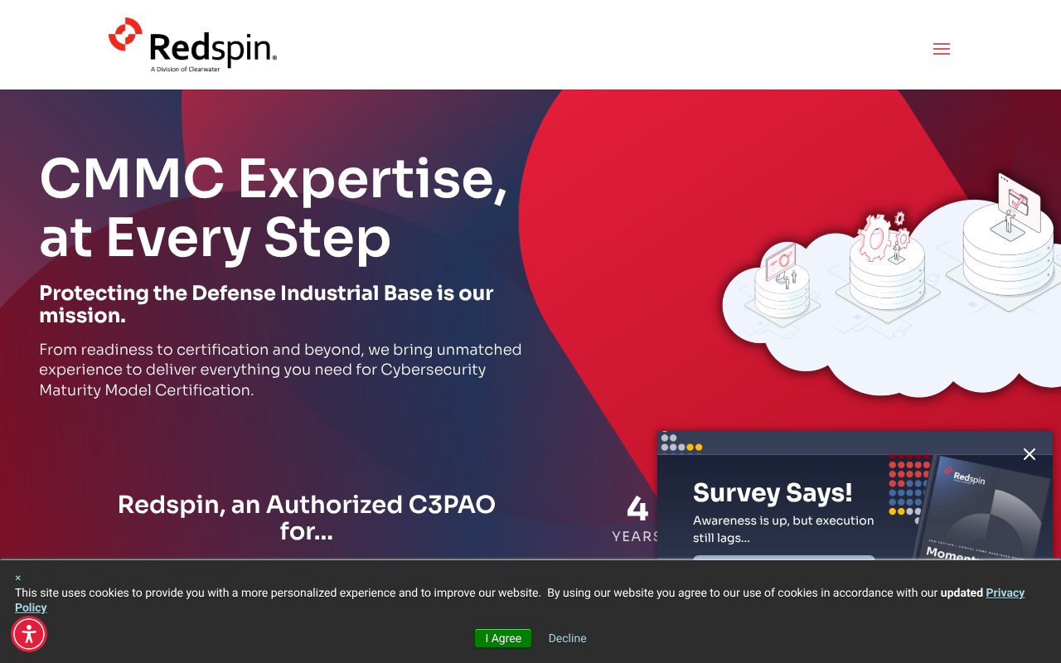Decline the website cookies

click(567, 638)
